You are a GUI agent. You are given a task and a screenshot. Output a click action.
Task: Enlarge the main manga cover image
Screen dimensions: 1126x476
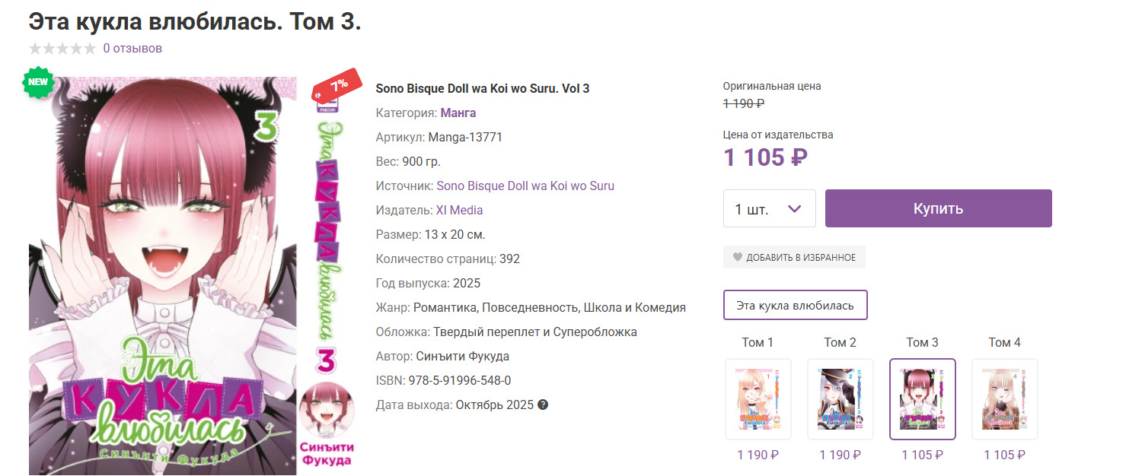162,274
